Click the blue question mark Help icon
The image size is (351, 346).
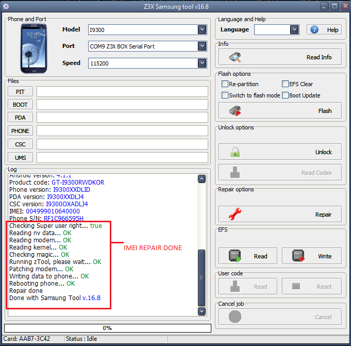(x=314, y=29)
